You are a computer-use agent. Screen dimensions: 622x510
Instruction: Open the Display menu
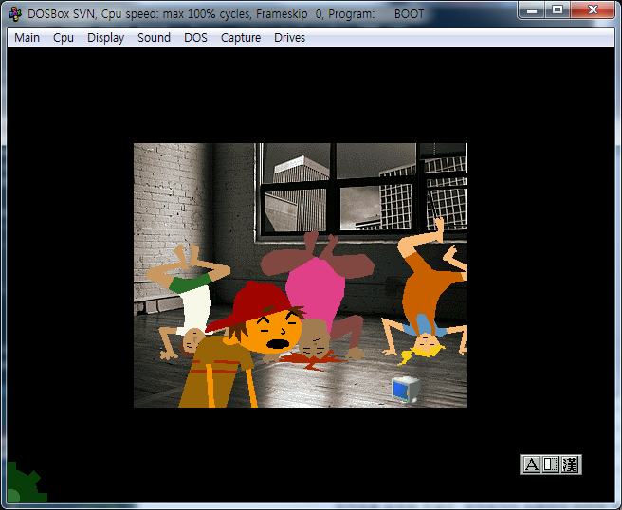pos(105,38)
